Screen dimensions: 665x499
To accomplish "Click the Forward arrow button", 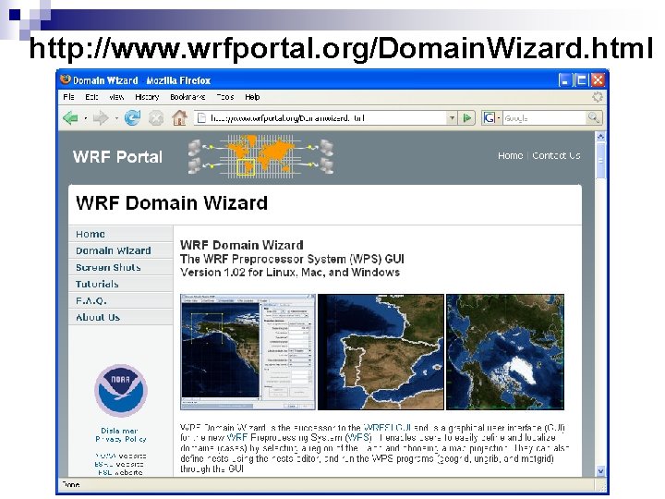I will [x=101, y=118].
